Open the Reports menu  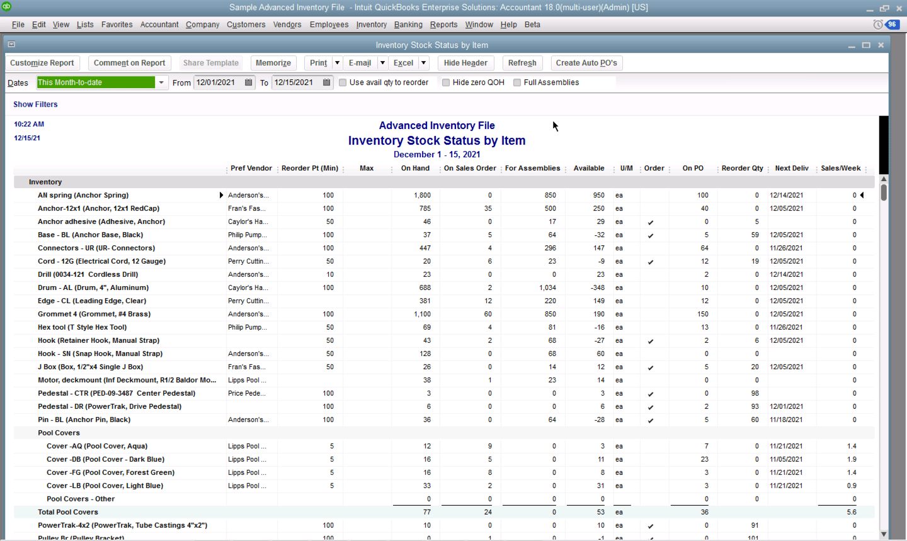pyautogui.click(x=443, y=25)
